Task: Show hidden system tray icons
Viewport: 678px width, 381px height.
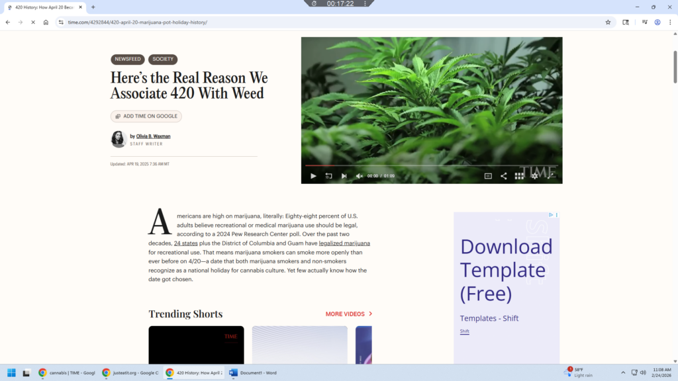Action: [622, 372]
